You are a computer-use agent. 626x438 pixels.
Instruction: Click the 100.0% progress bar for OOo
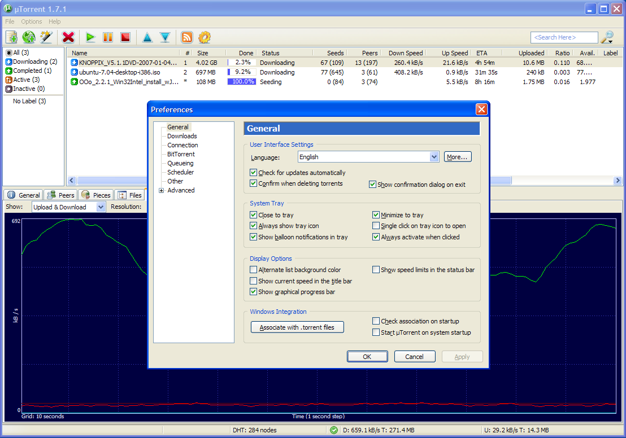pyautogui.click(x=242, y=82)
